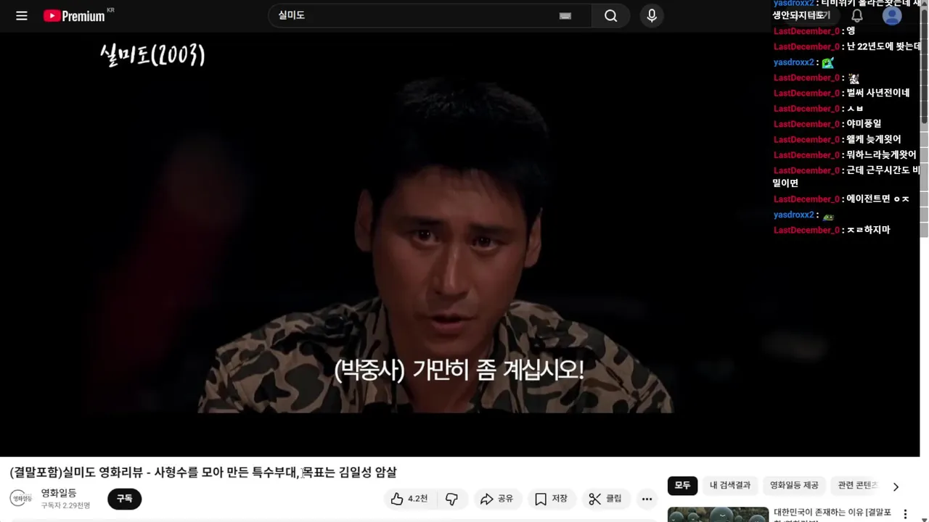Save the video with 저장 button

coord(552,499)
